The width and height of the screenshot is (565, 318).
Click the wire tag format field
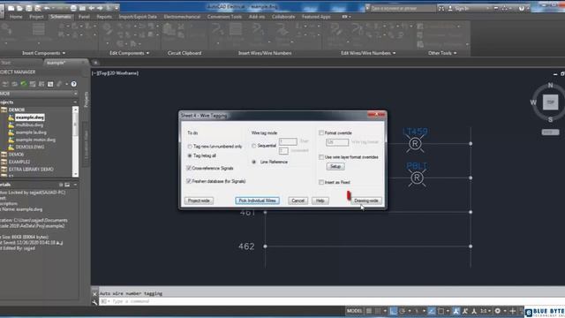click(337, 142)
